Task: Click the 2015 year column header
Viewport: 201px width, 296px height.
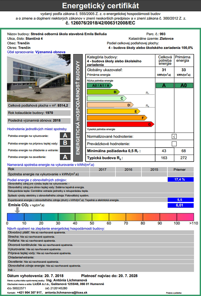Action: point(154,169)
